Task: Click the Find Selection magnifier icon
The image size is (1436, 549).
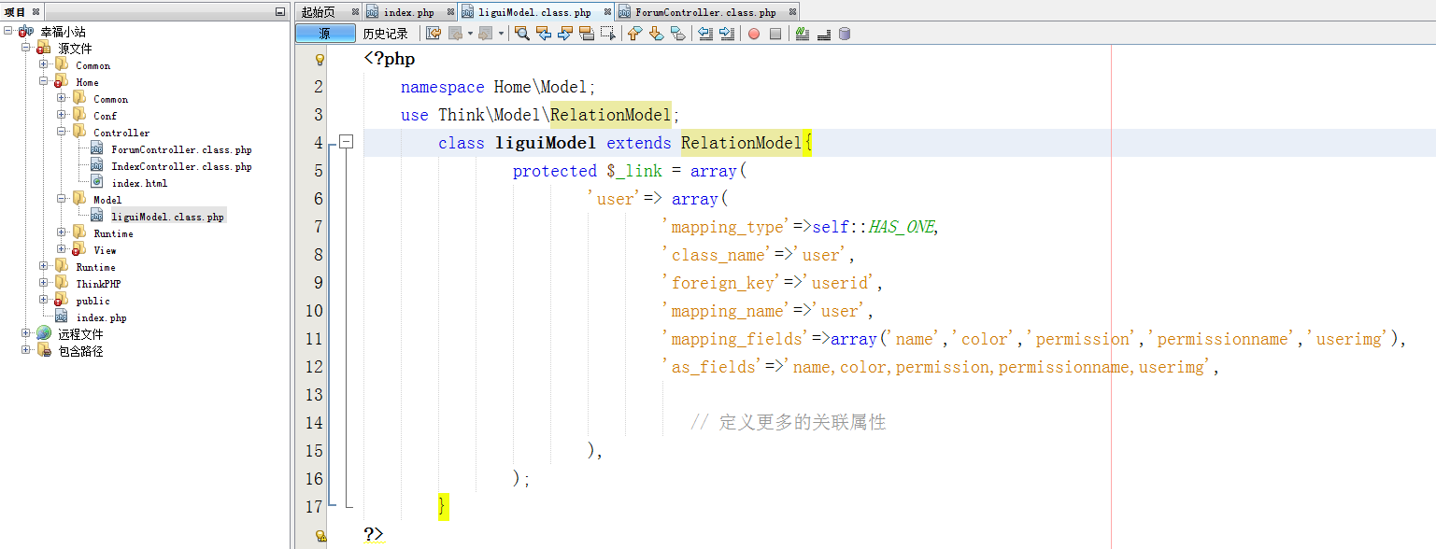Action: [x=522, y=34]
